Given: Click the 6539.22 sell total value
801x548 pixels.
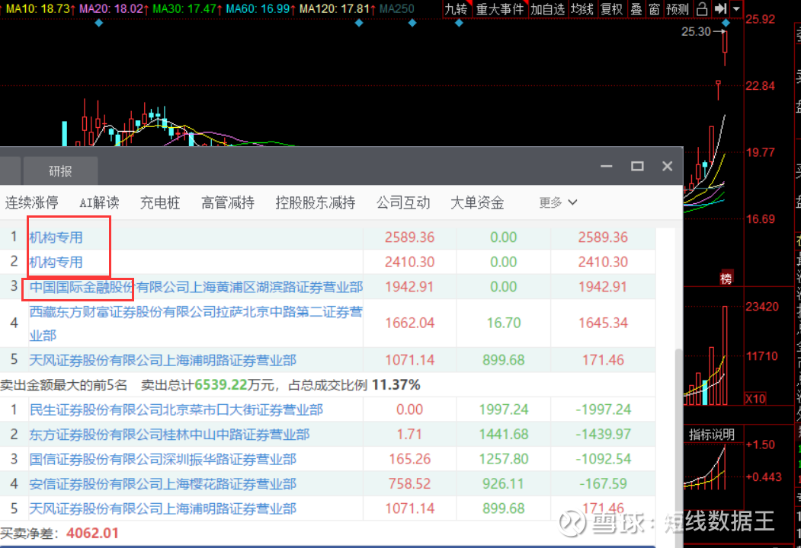Looking at the screenshot, I should pos(221,384).
